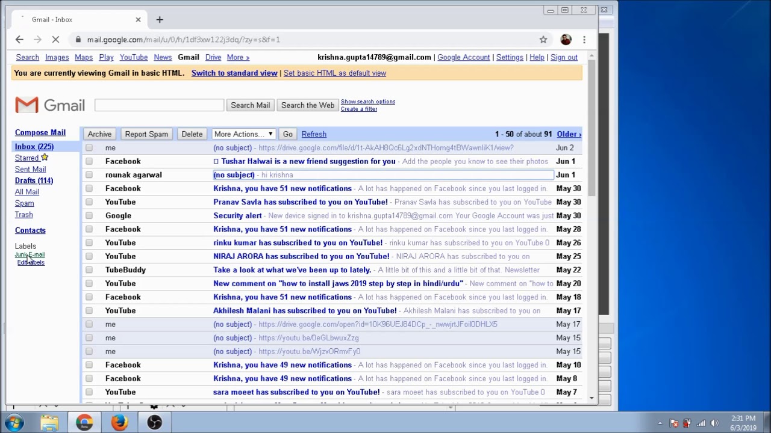The height and width of the screenshot is (433, 771).
Task: Click the Delete button
Action: [x=192, y=134]
